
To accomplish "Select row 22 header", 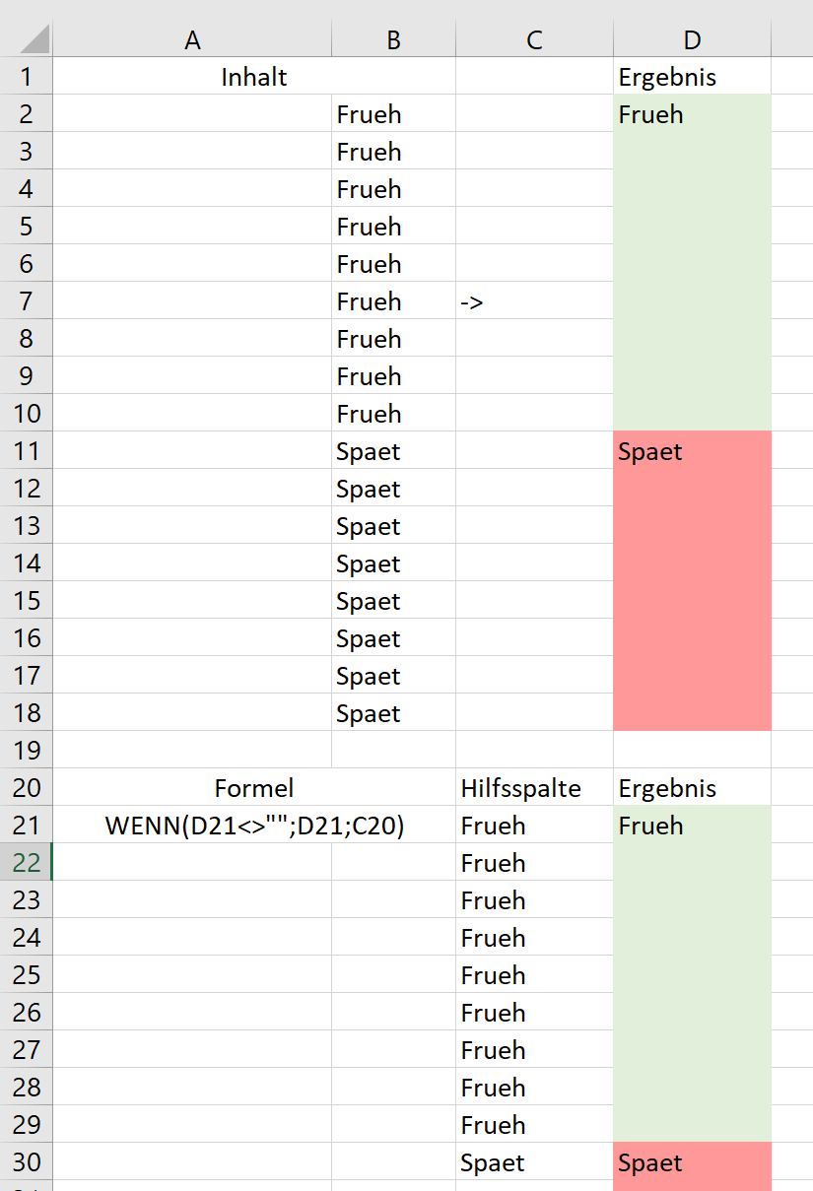I will (x=27, y=863).
